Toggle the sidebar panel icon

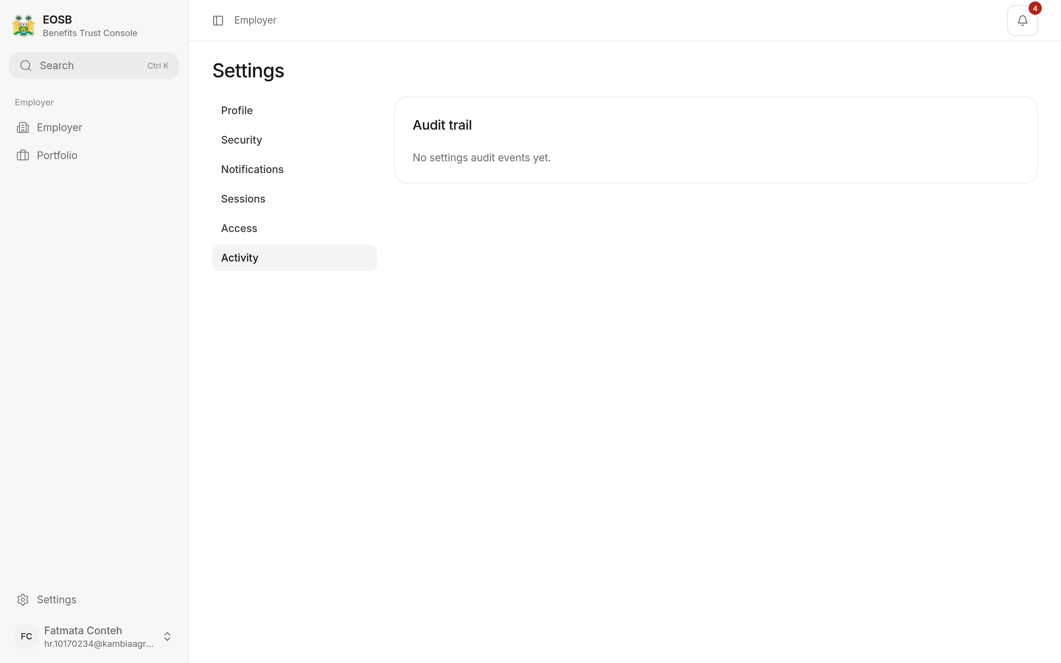click(x=218, y=21)
